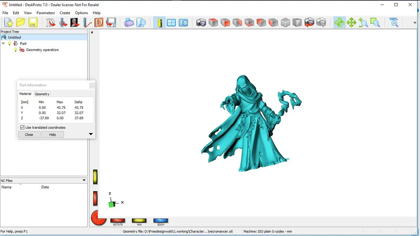Image resolution: width=420 pixels, height=236 pixels.
Task: Click the camera icon with red back arrow
Action: [x=309, y=23]
